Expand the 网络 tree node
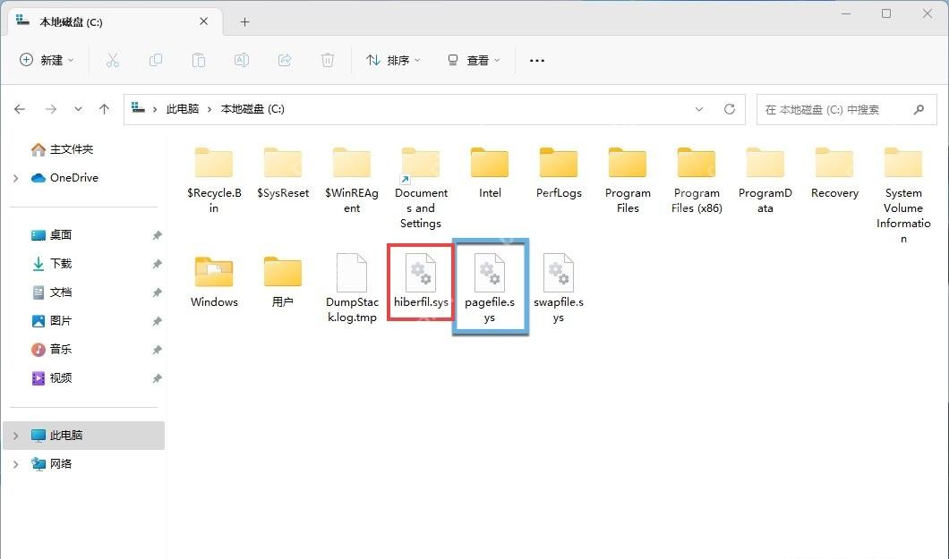 tap(16, 463)
